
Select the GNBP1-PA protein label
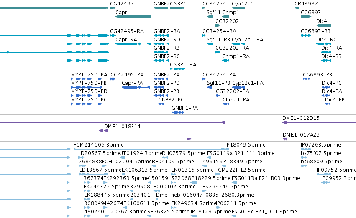(184, 108)
